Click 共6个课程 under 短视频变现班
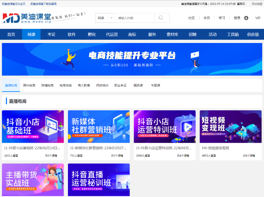This screenshot has height=197, width=264. pos(249,155)
